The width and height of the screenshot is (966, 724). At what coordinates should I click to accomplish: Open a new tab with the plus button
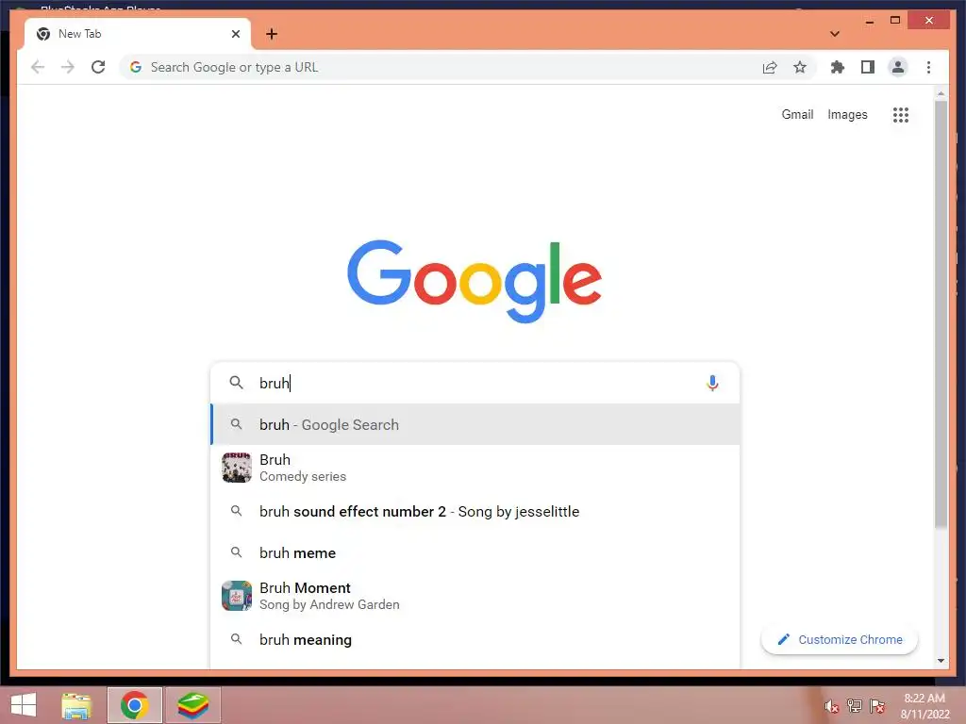272,34
